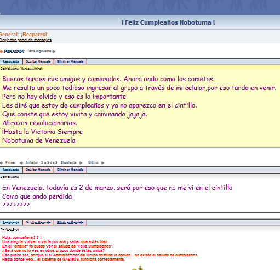Click Respuesta on the original message
Viewport: 280px width, 270px height.
point(11,61)
